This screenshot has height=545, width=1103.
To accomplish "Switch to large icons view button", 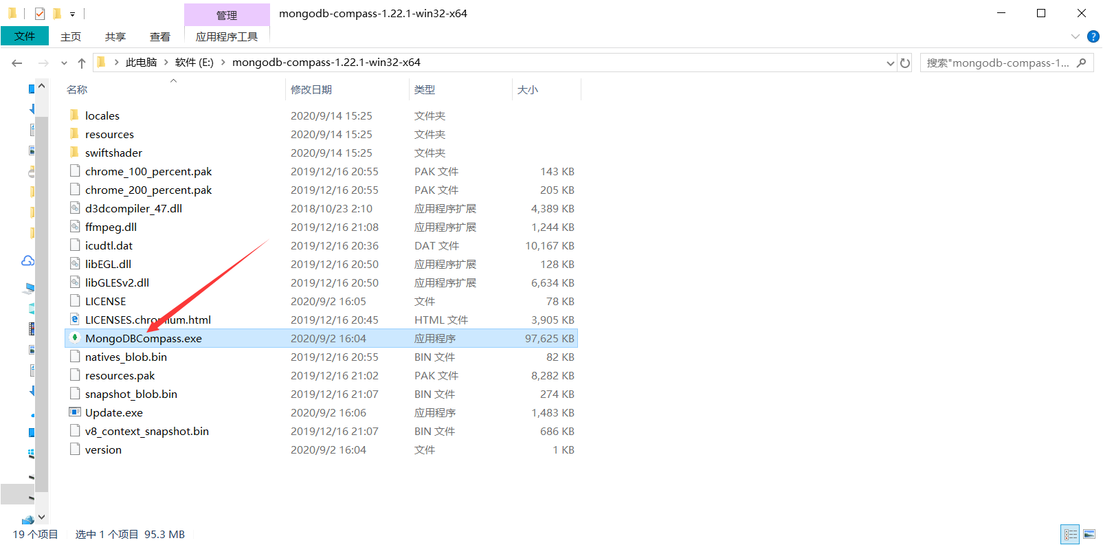I will (1089, 535).
